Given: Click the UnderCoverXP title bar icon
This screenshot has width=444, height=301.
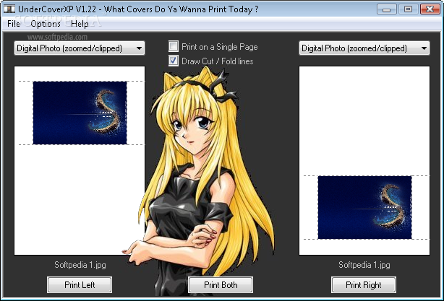Looking at the screenshot, I should [9, 9].
